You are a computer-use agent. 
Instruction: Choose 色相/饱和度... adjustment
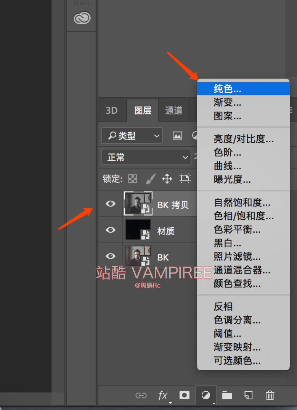243,216
